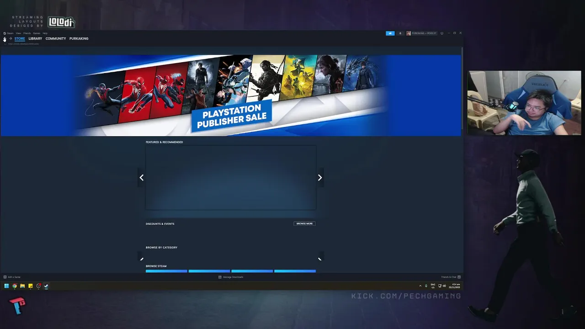Click the blue announcements megaphone button
Screen dimensions: 585x329
(390, 33)
